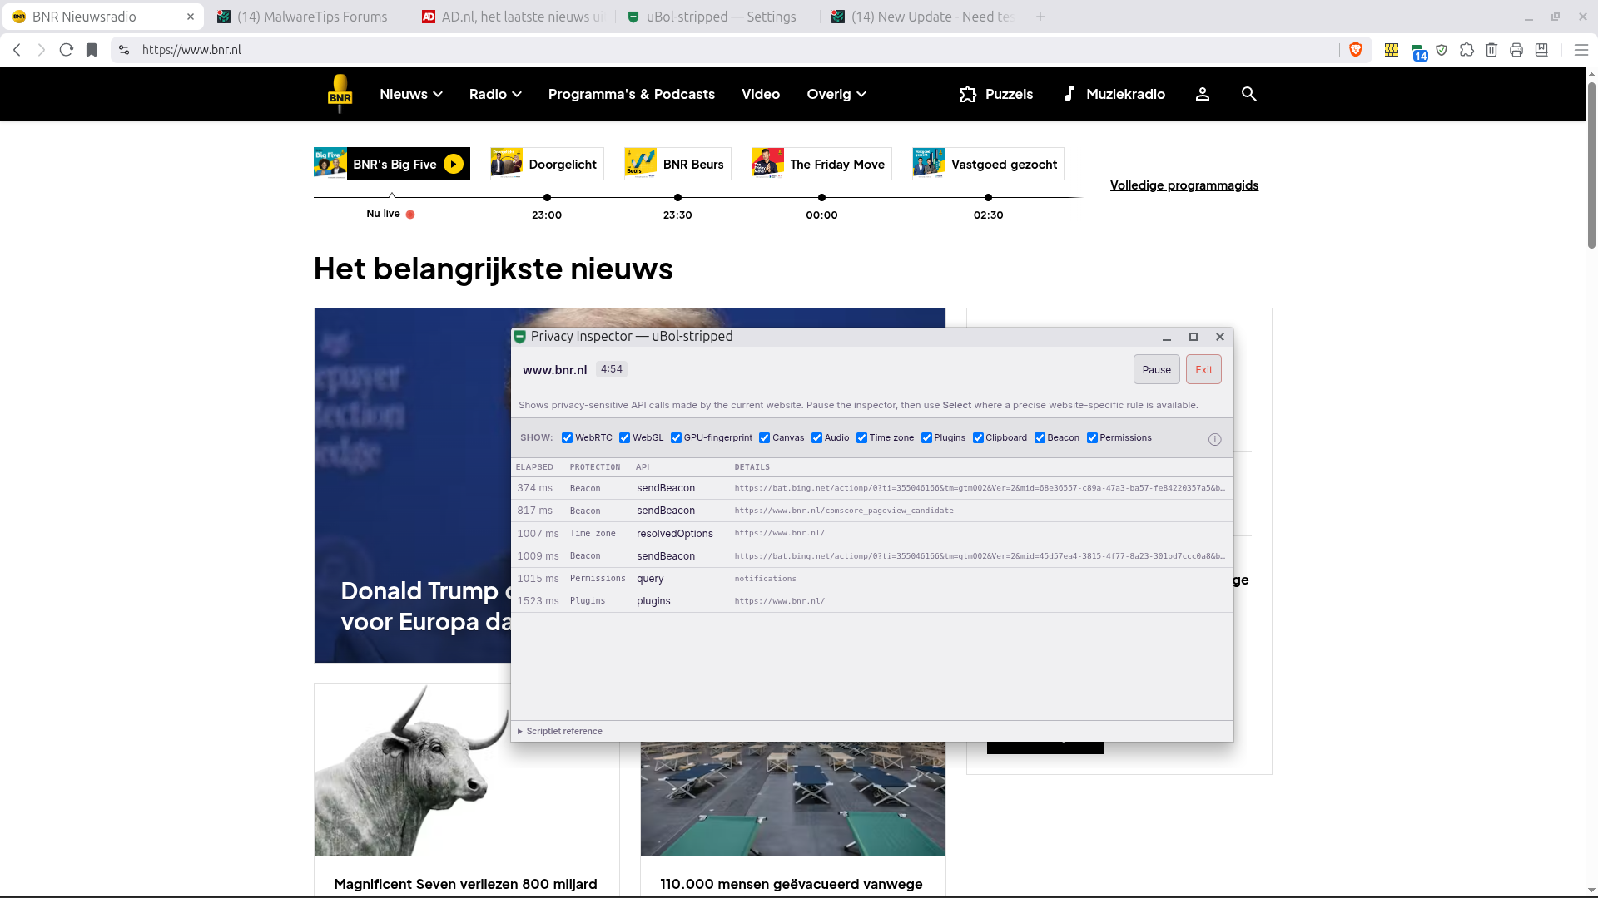Switch to the New Update tab

click(x=922, y=17)
